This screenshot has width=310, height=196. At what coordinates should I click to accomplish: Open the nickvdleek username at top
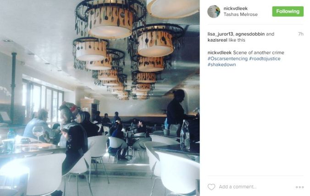(235, 9)
